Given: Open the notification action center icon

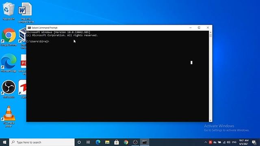Looking at the screenshot, I should [254, 142].
